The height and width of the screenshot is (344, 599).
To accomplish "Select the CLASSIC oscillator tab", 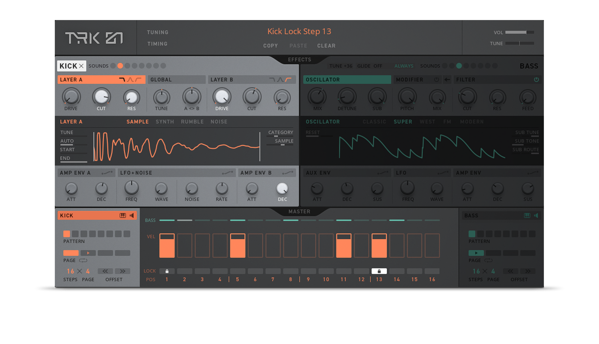I will pos(374,122).
